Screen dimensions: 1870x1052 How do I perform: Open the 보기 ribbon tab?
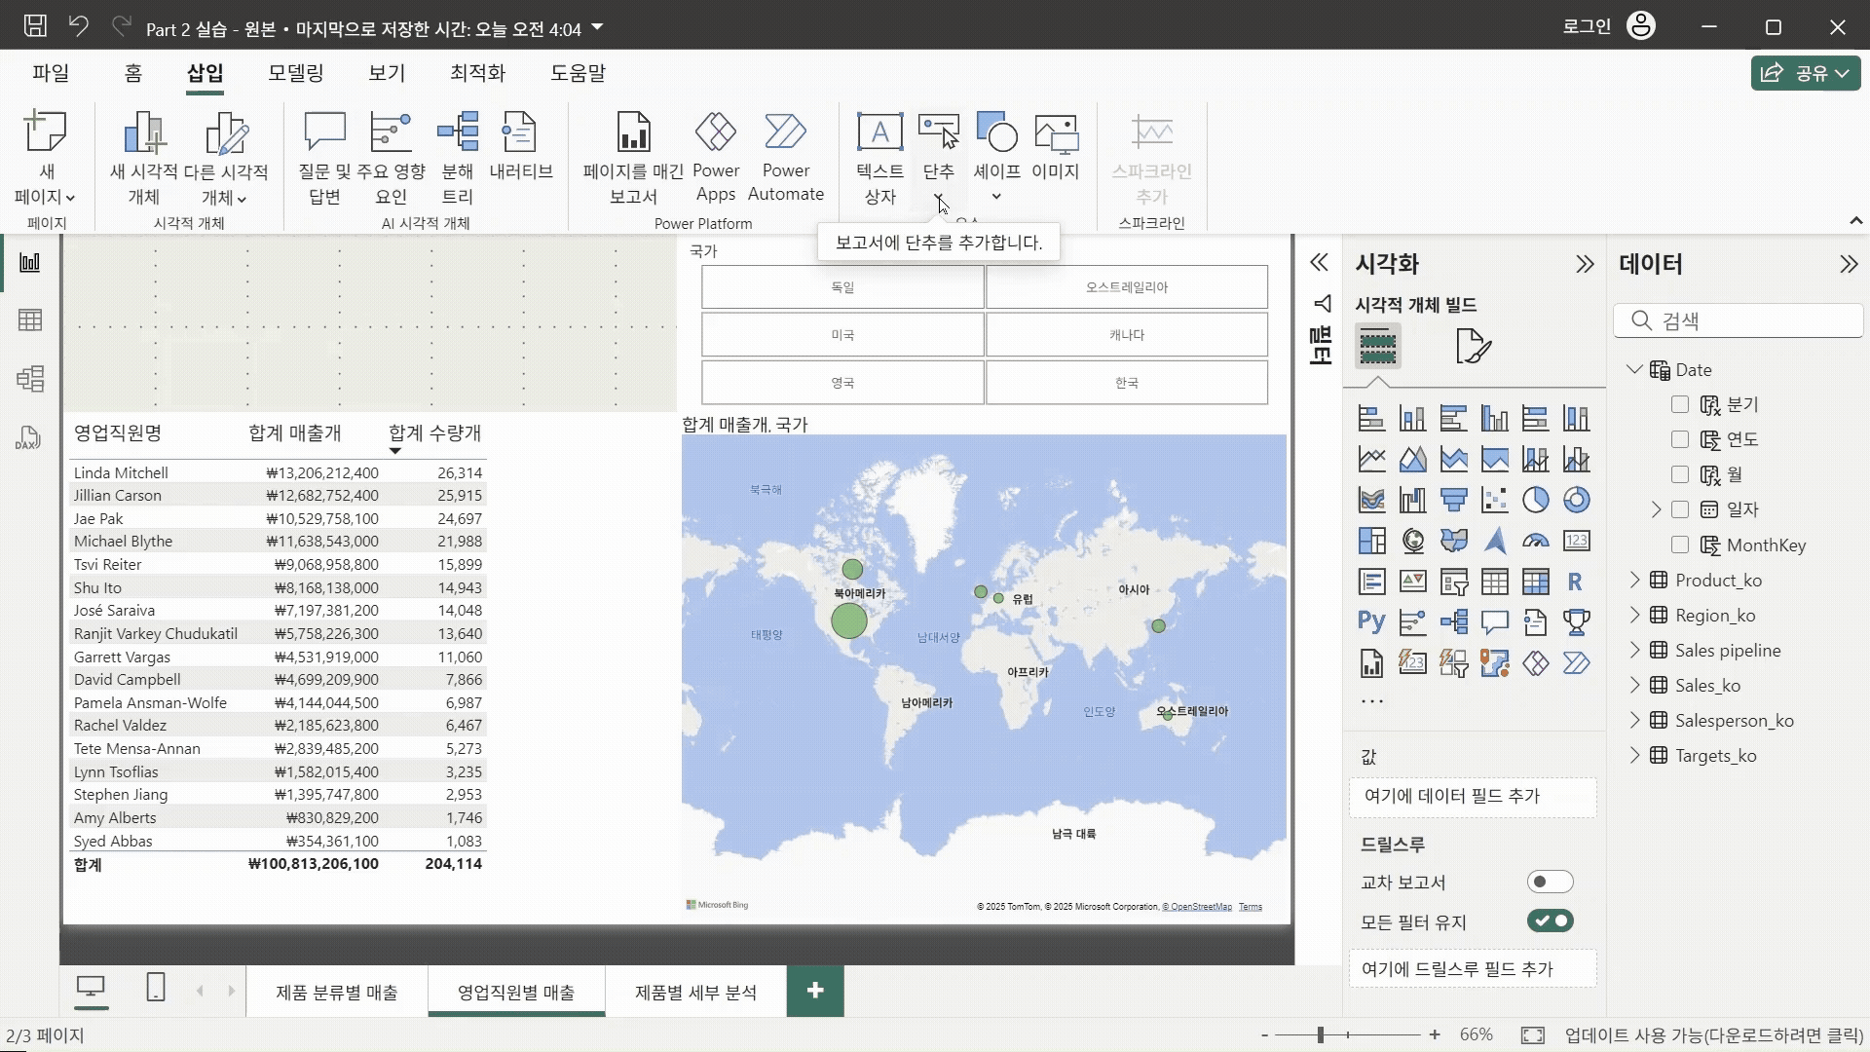(387, 73)
